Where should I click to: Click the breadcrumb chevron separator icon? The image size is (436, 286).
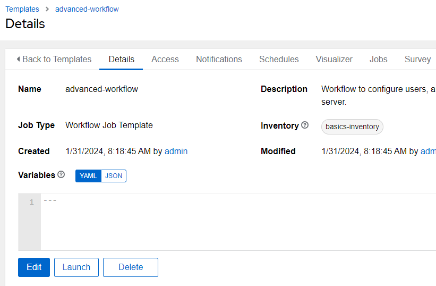[x=47, y=9]
